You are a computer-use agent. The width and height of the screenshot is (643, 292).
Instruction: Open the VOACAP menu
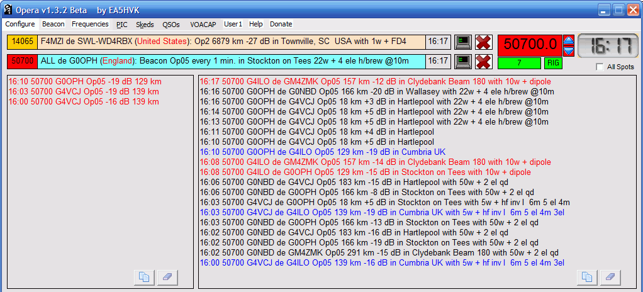click(203, 25)
